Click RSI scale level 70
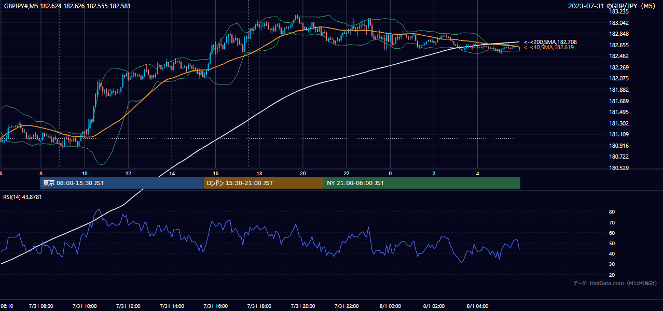The image size is (663, 311). (x=612, y=222)
